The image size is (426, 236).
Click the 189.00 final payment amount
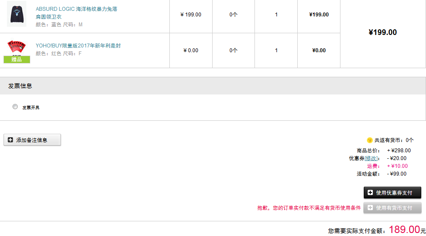tap(404, 230)
